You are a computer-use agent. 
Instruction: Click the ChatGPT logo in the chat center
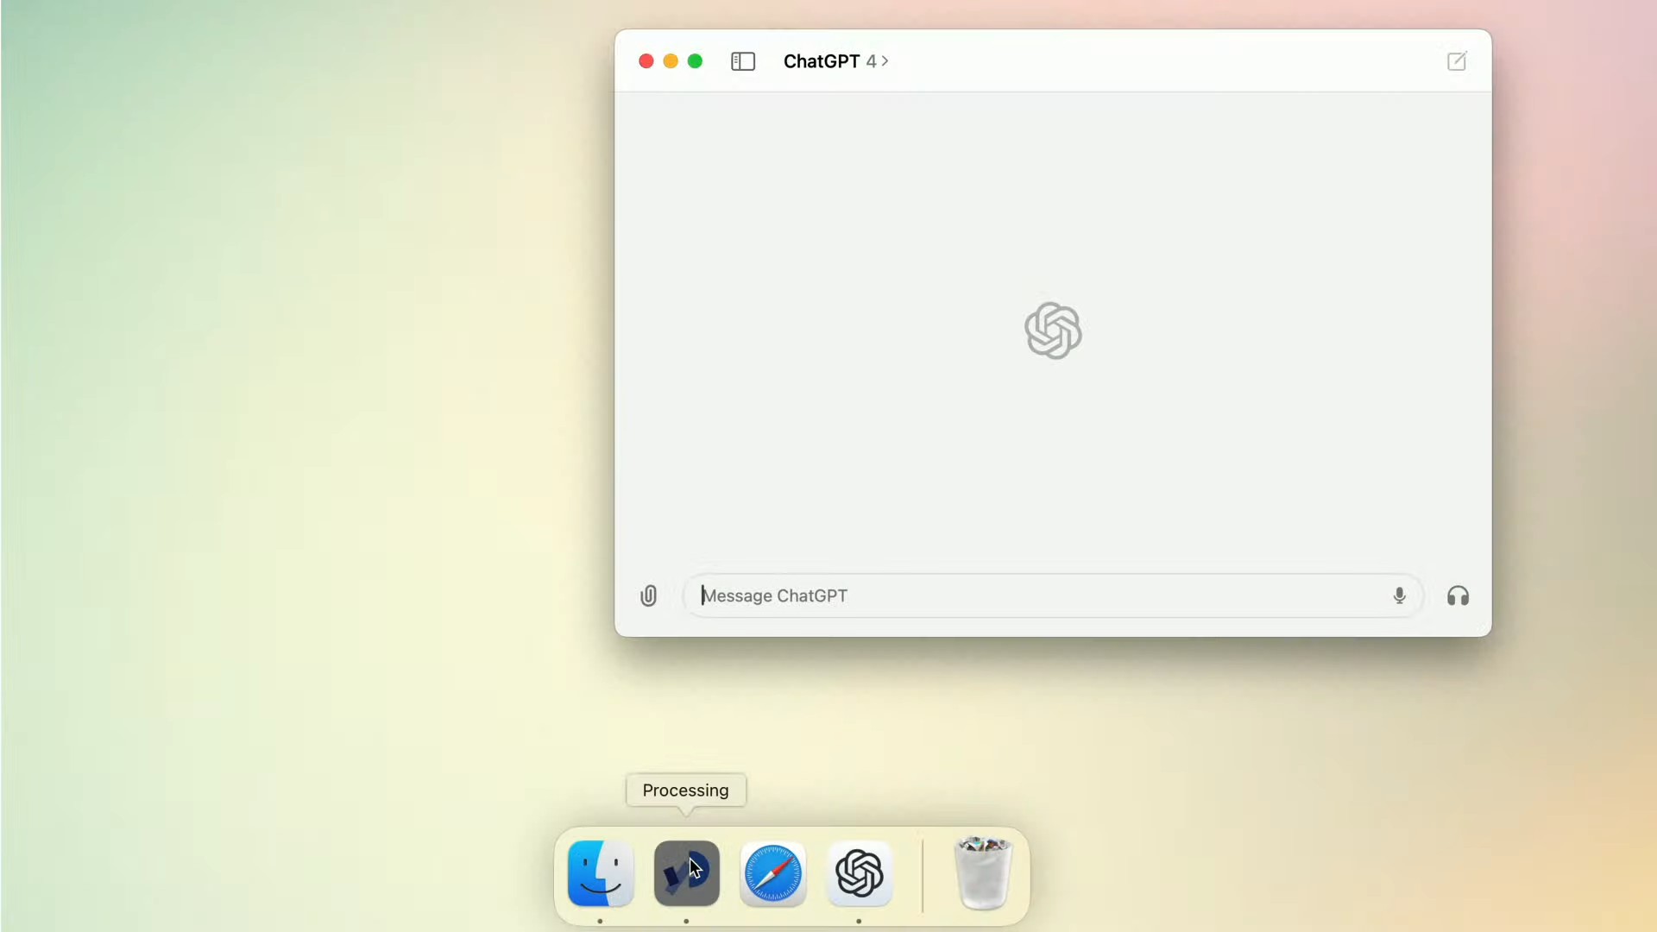(1053, 331)
